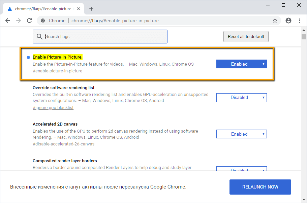Screen dimensions: 307x203
Task: Open Chrome's three-dot menu
Action: (x=300, y=21)
